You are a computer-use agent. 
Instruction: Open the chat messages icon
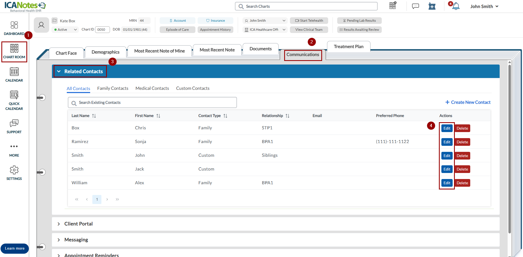[416, 6]
